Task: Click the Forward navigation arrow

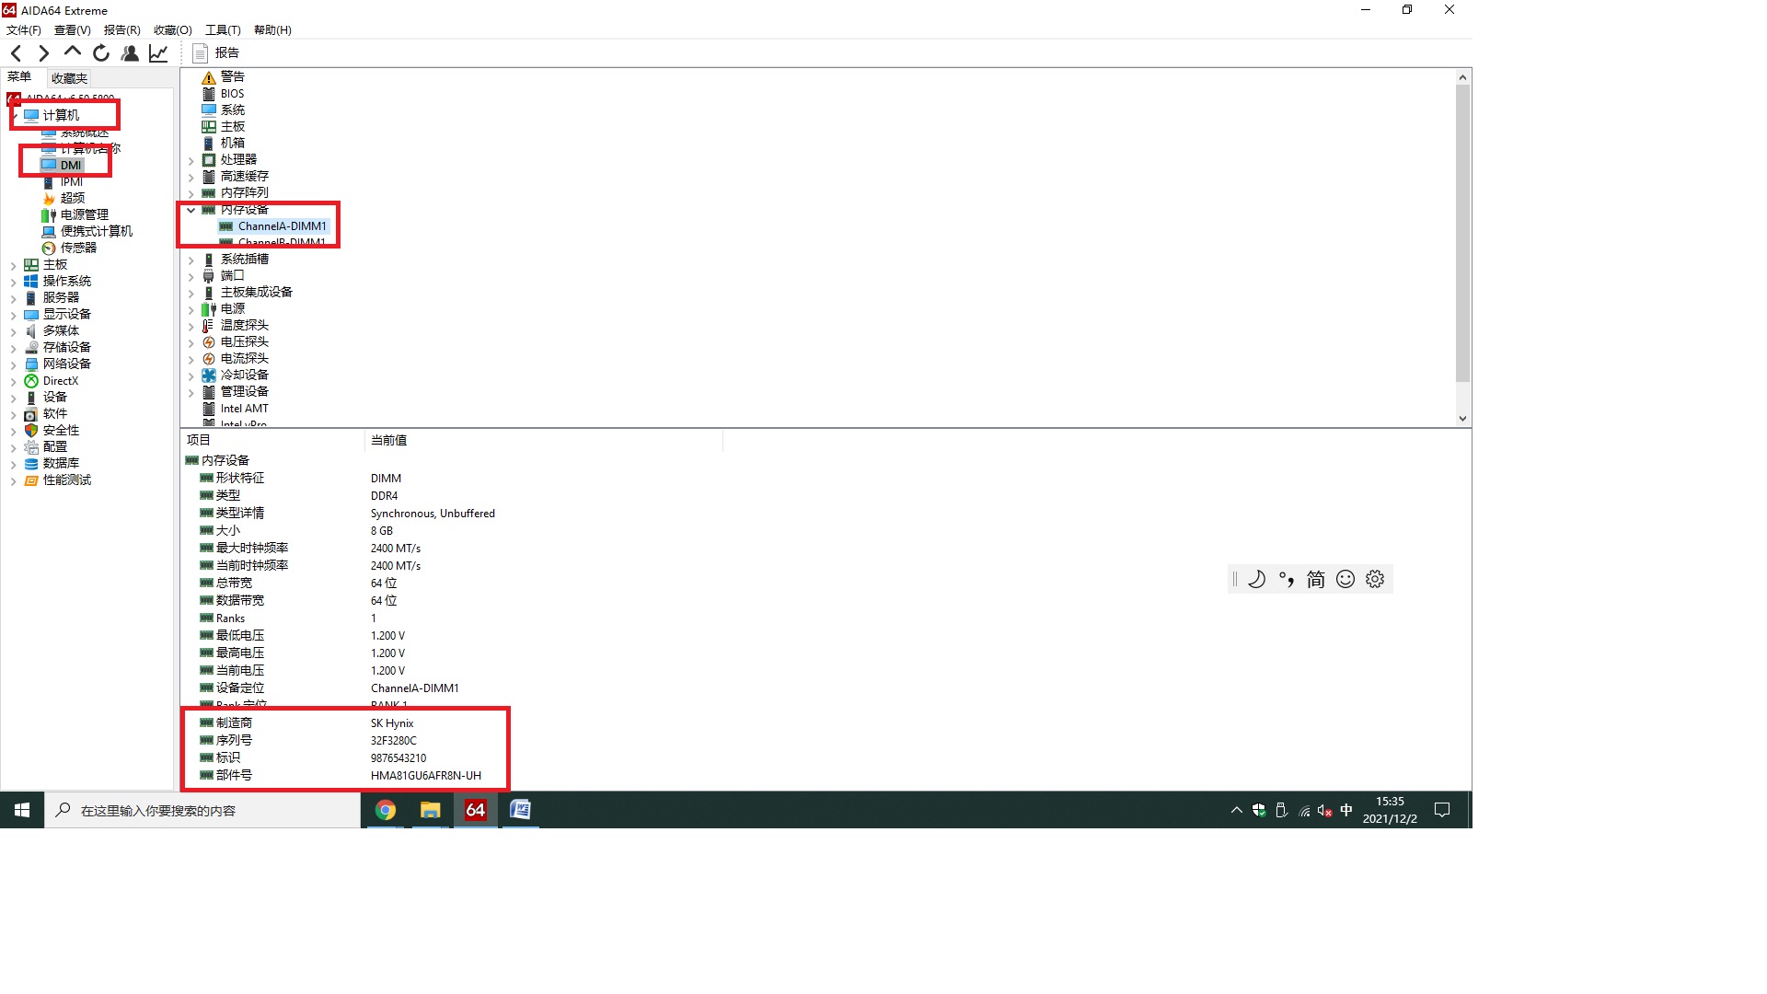Action: click(43, 53)
